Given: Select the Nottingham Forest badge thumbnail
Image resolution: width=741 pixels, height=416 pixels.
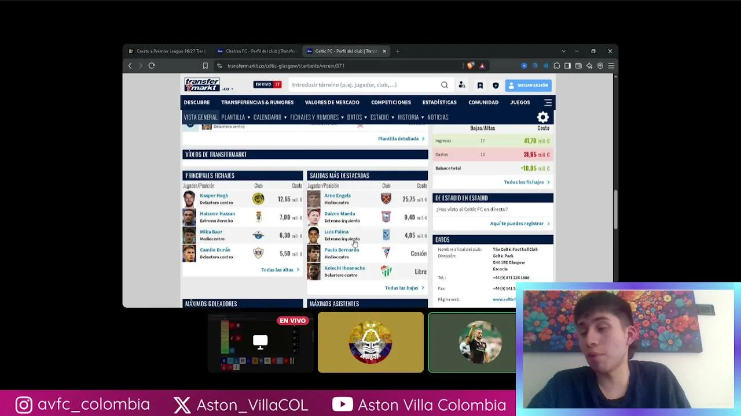Looking at the screenshot, I should pyautogui.click(x=370, y=343).
